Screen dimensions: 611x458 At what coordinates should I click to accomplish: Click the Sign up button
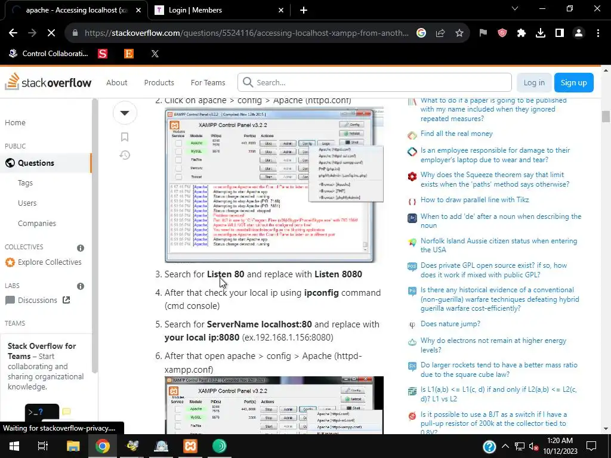pos(573,82)
